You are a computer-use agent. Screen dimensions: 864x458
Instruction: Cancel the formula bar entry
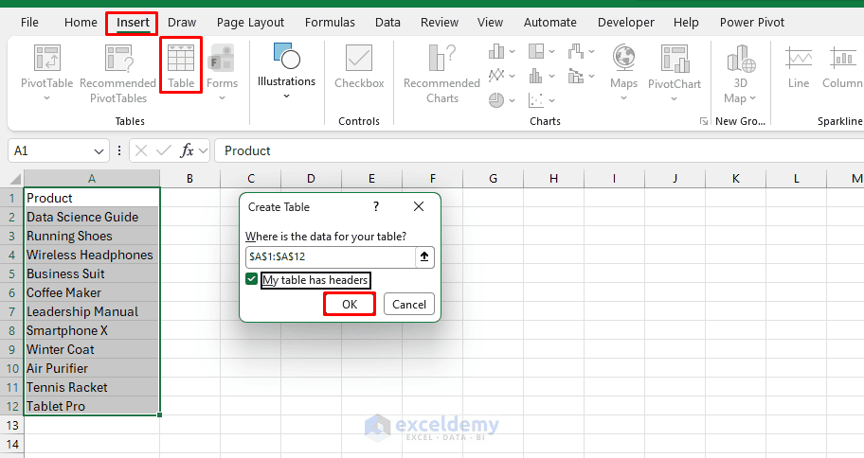(x=141, y=150)
